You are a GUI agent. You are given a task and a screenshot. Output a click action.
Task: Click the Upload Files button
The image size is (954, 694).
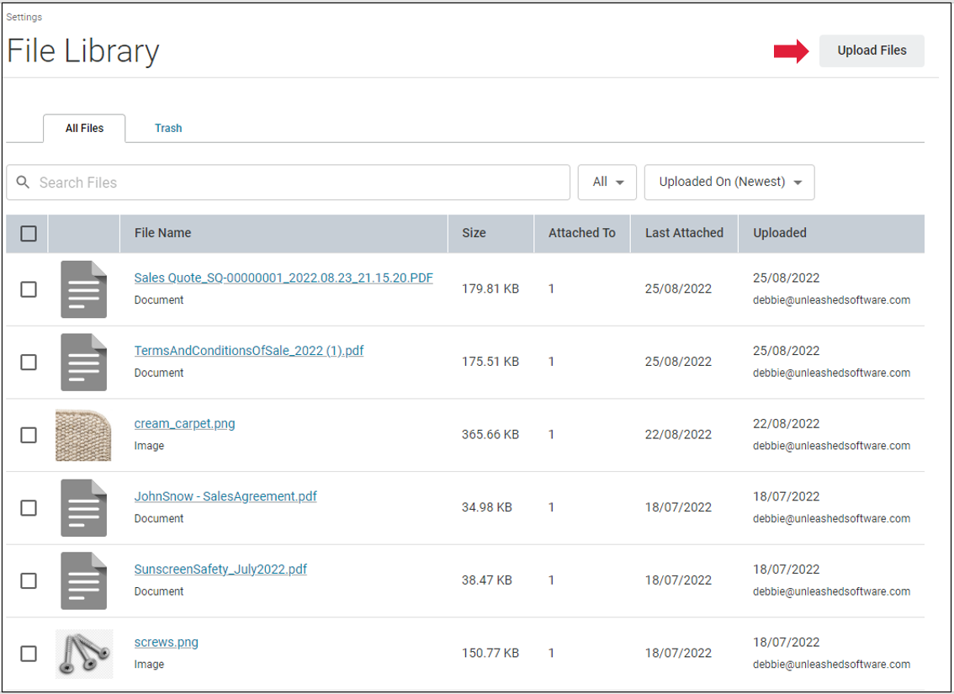click(x=871, y=50)
